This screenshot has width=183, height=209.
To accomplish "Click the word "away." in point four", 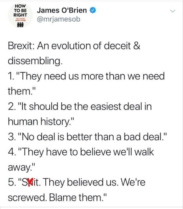I will click(22, 167).
